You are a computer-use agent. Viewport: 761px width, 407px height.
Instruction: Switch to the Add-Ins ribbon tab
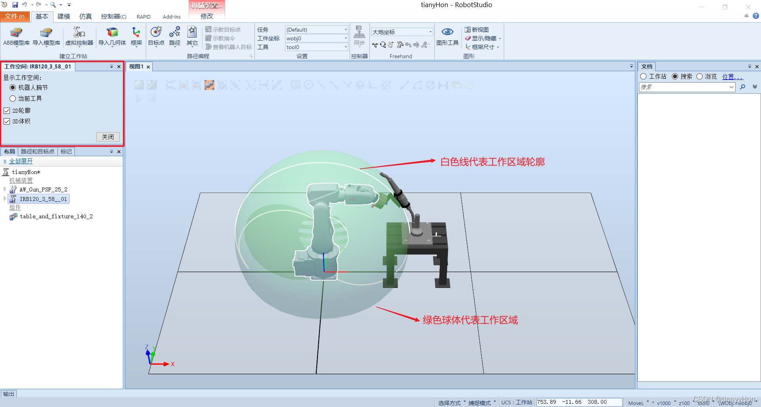pyautogui.click(x=172, y=17)
